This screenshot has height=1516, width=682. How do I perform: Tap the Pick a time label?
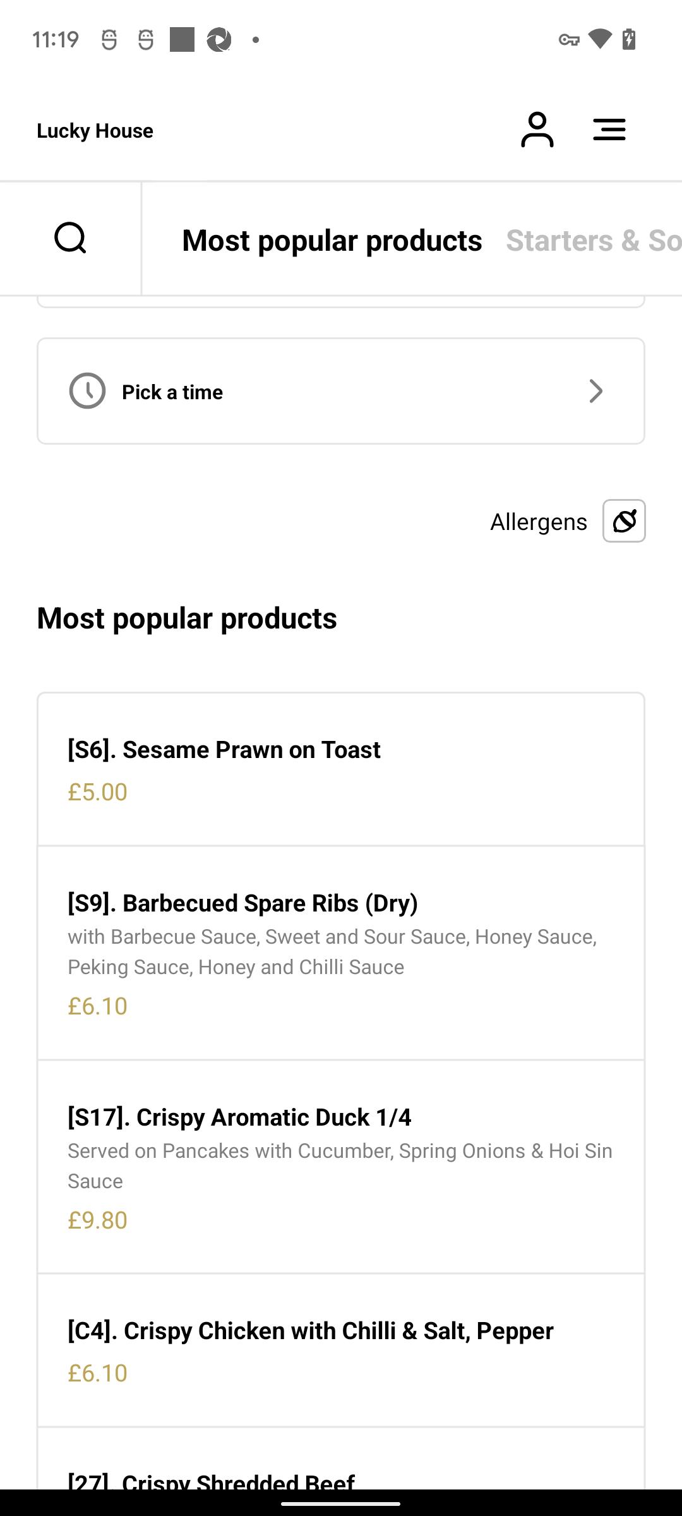click(172, 392)
